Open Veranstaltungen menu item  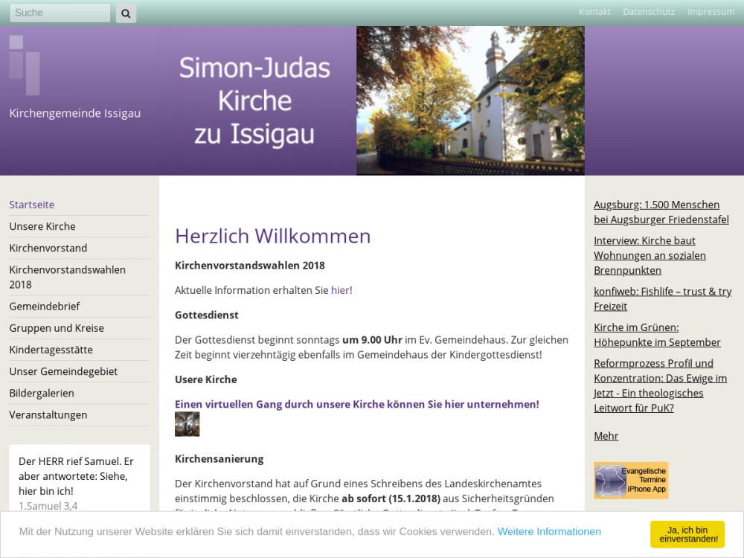[48, 414]
